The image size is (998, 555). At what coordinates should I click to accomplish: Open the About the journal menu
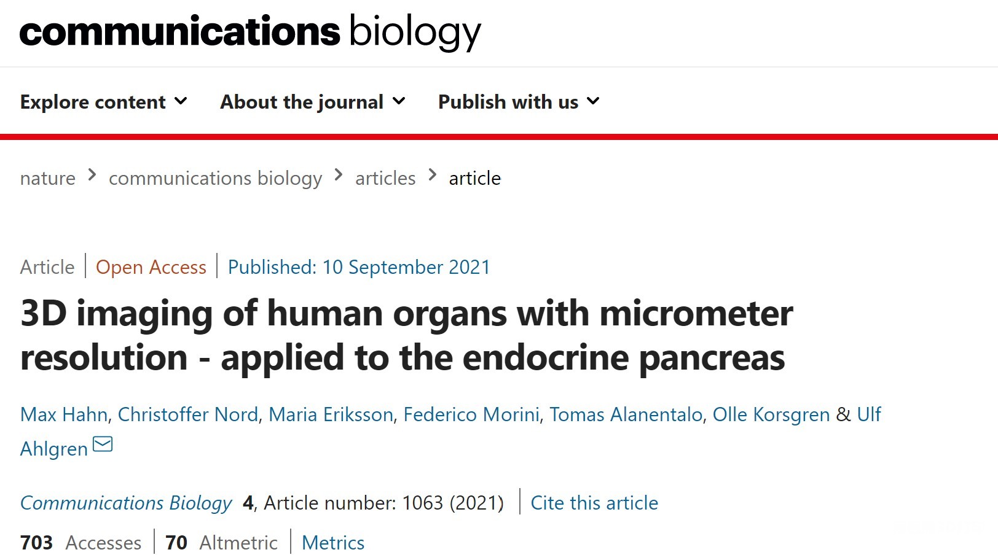pos(313,102)
